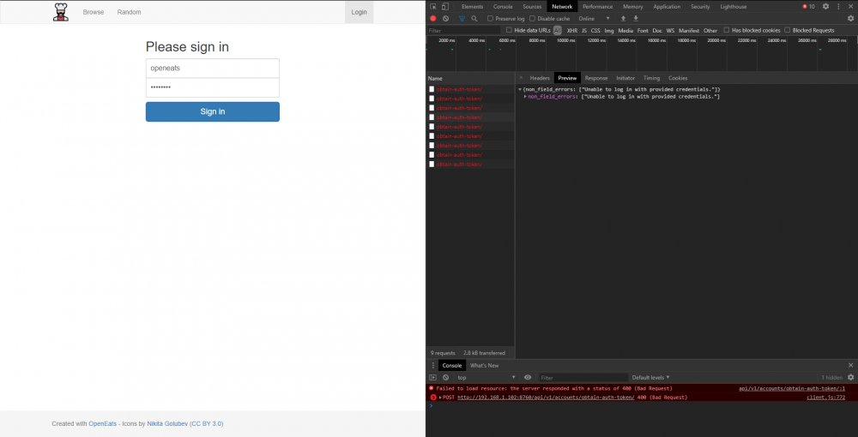
Task: Open network search magnifier icon
Action: (474, 19)
